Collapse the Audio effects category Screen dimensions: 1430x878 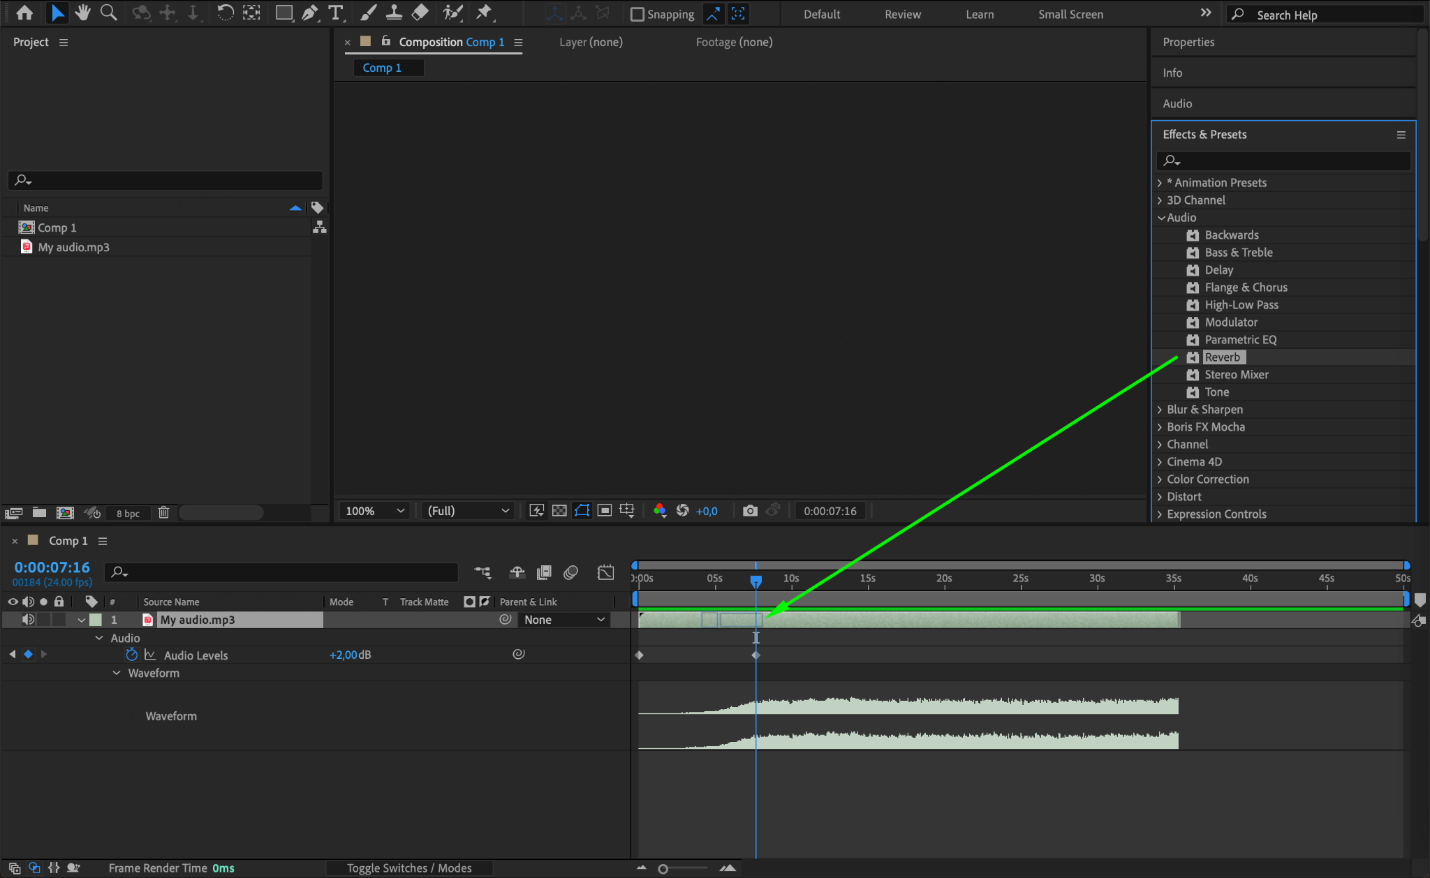pos(1161,218)
